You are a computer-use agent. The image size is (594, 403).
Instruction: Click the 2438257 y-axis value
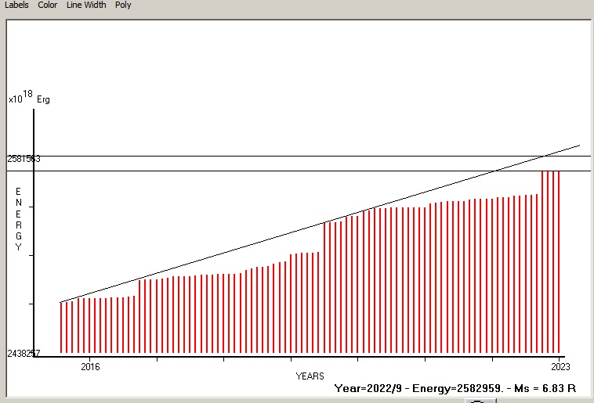[24, 354]
